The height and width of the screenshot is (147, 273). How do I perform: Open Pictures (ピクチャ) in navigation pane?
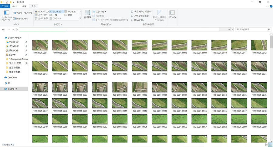[11, 55]
